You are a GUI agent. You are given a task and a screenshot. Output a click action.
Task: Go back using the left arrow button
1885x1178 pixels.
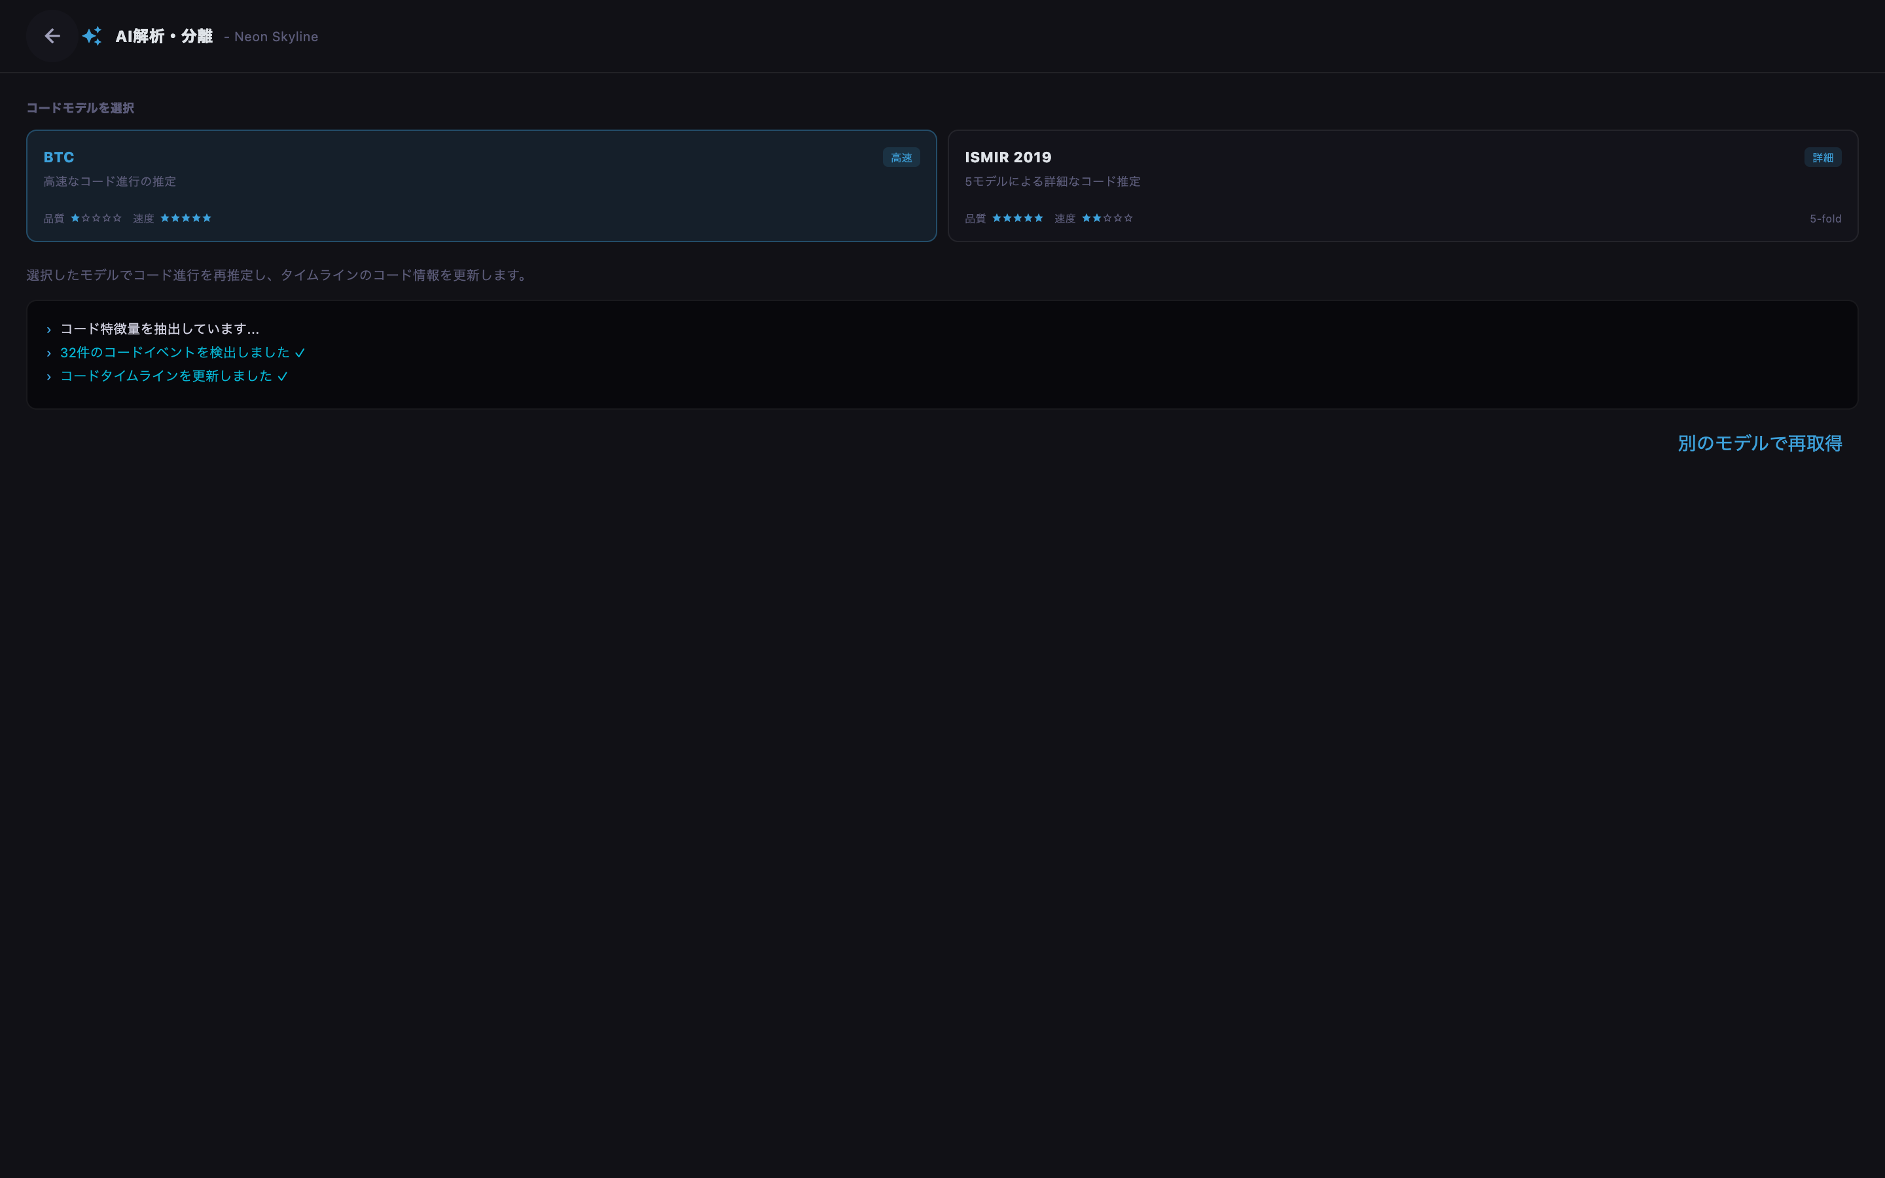(x=52, y=36)
